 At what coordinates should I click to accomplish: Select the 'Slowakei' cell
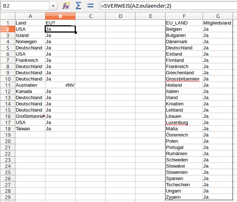(x=184, y=166)
